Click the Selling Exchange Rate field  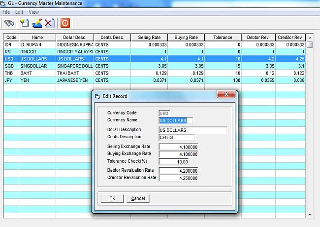[x=179, y=147]
